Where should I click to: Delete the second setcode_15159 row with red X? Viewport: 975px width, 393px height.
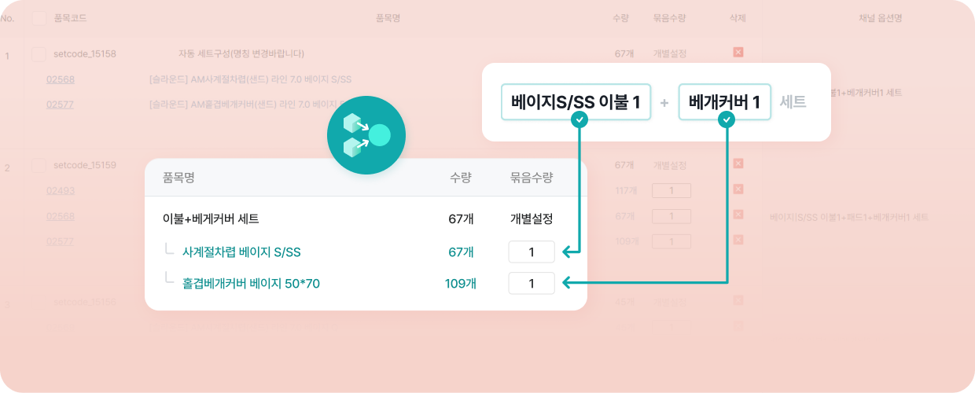click(738, 163)
